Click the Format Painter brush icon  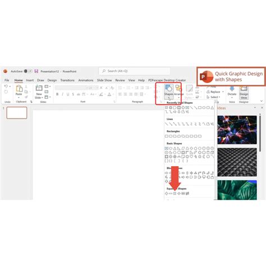[26, 97]
